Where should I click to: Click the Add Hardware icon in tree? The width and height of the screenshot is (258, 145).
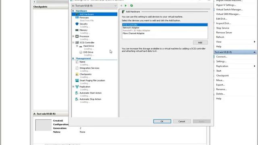pyautogui.click(x=77, y=14)
